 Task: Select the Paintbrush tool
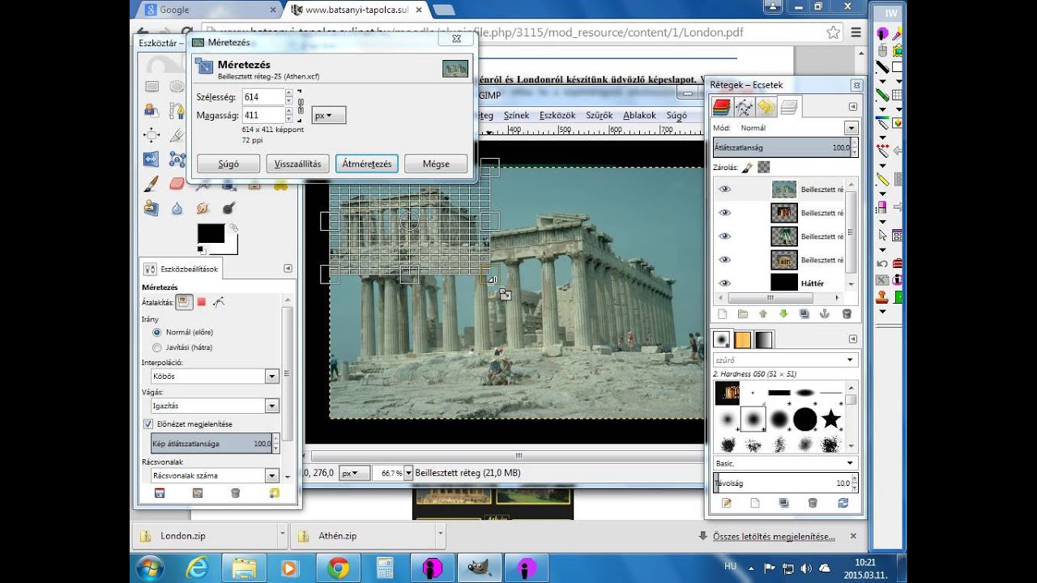[x=151, y=184]
